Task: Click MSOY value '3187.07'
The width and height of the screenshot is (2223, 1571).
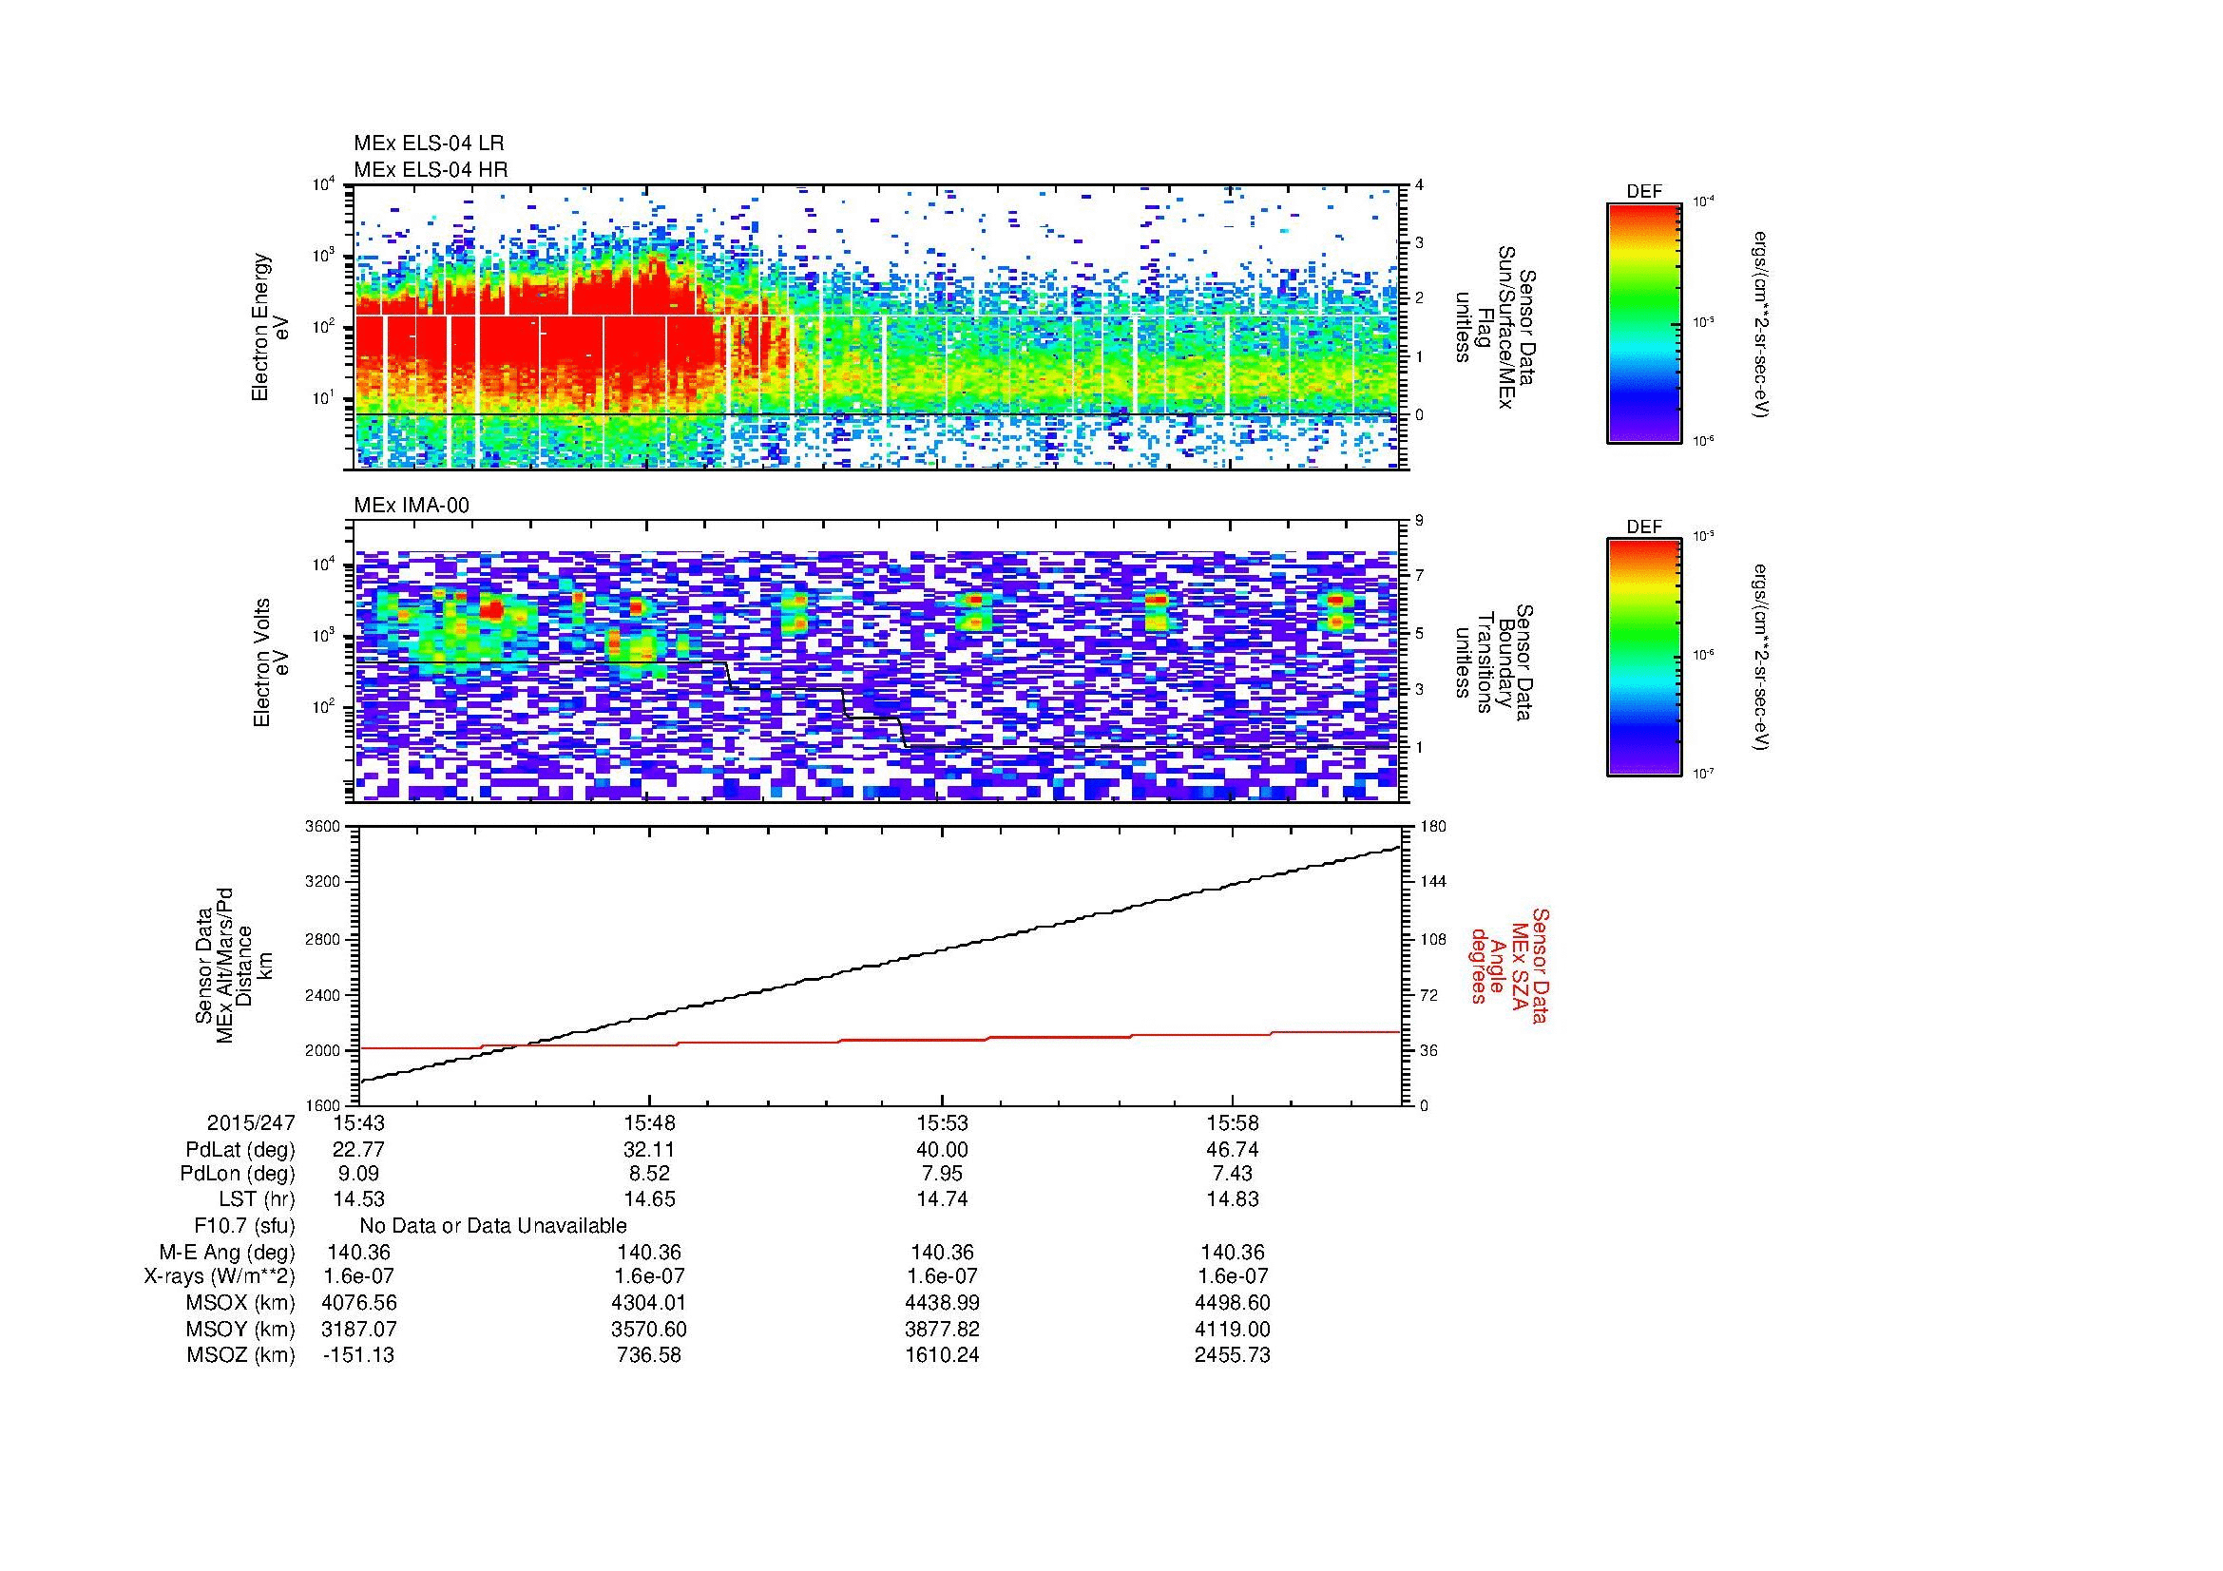Action: coord(359,1330)
